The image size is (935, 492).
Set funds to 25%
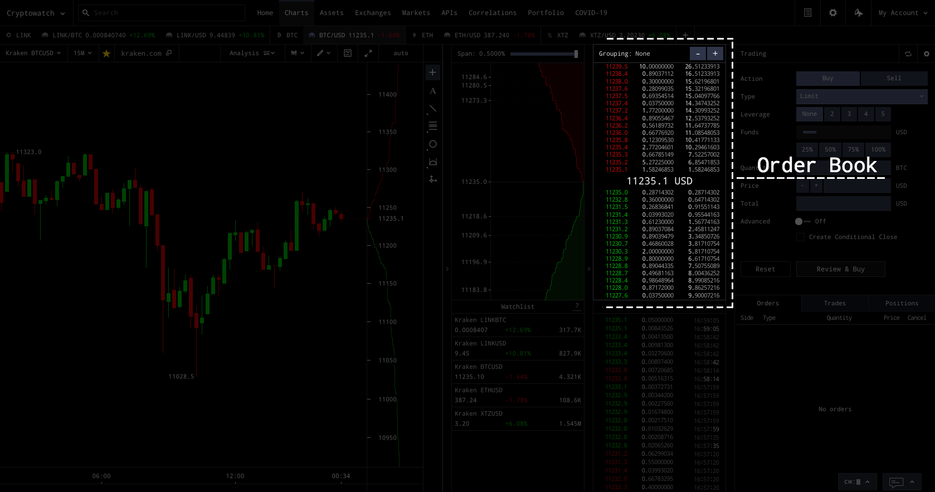[807, 149]
